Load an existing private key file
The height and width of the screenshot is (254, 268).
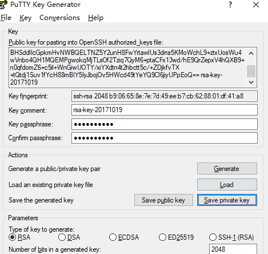click(227, 185)
